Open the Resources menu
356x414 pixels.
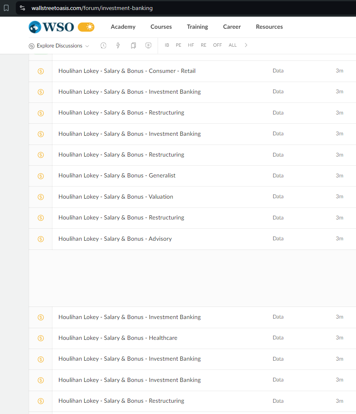point(269,27)
